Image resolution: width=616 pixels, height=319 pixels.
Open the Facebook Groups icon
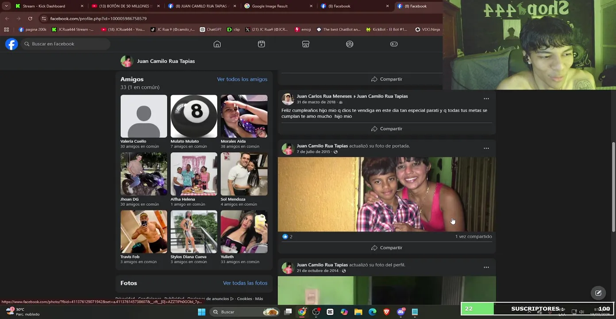350,44
